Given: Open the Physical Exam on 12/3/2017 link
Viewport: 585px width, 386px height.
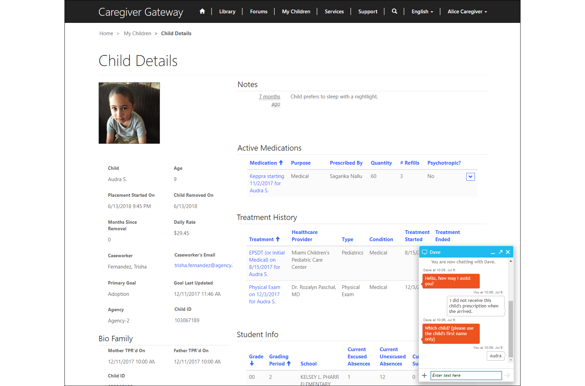Looking at the screenshot, I should (x=264, y=294).
